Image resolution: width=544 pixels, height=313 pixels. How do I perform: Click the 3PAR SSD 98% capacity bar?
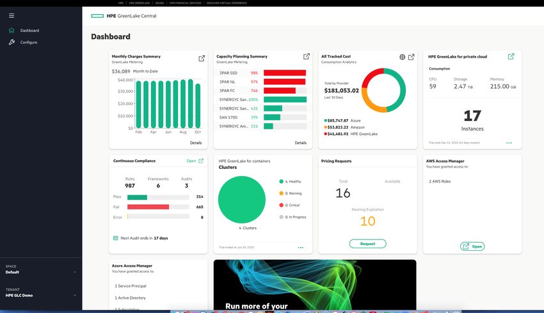click(285, 73)
